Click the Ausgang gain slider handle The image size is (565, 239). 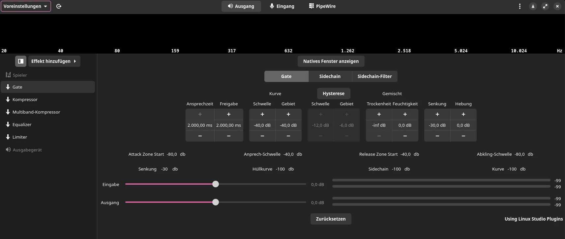[216, 202]
